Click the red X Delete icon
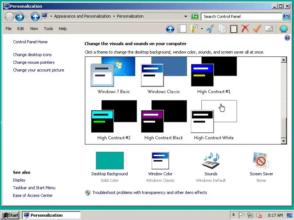The width and height of the screenshot is (294, 220). click(x=245, y=29)
